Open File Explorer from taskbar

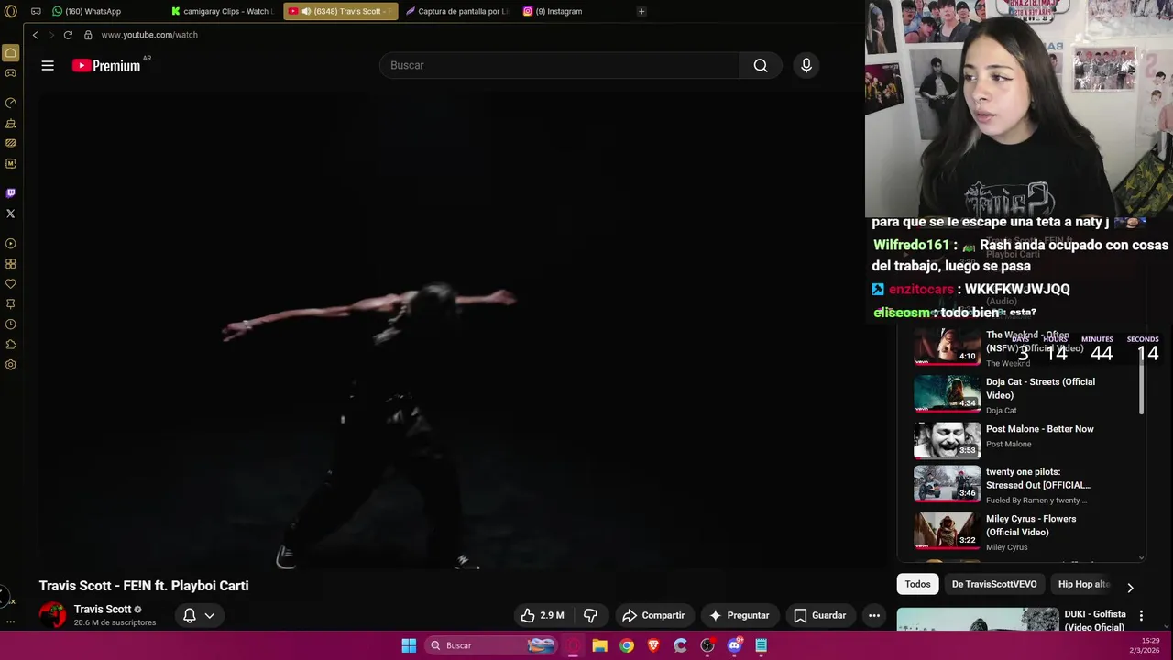(599, 645)
